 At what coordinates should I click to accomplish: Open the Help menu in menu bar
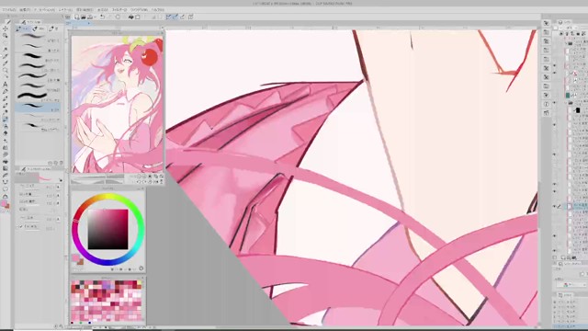[158, 10]
